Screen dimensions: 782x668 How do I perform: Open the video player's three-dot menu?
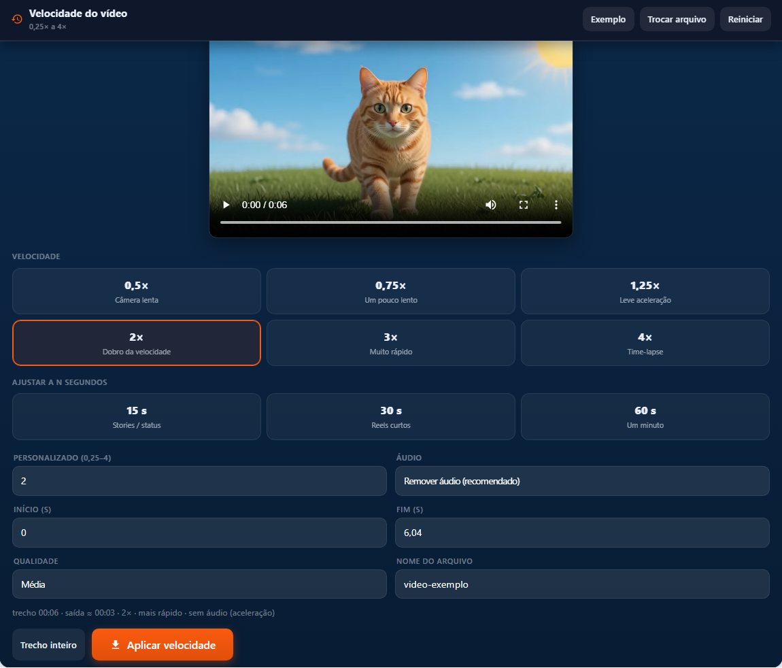tap(556, 205)
